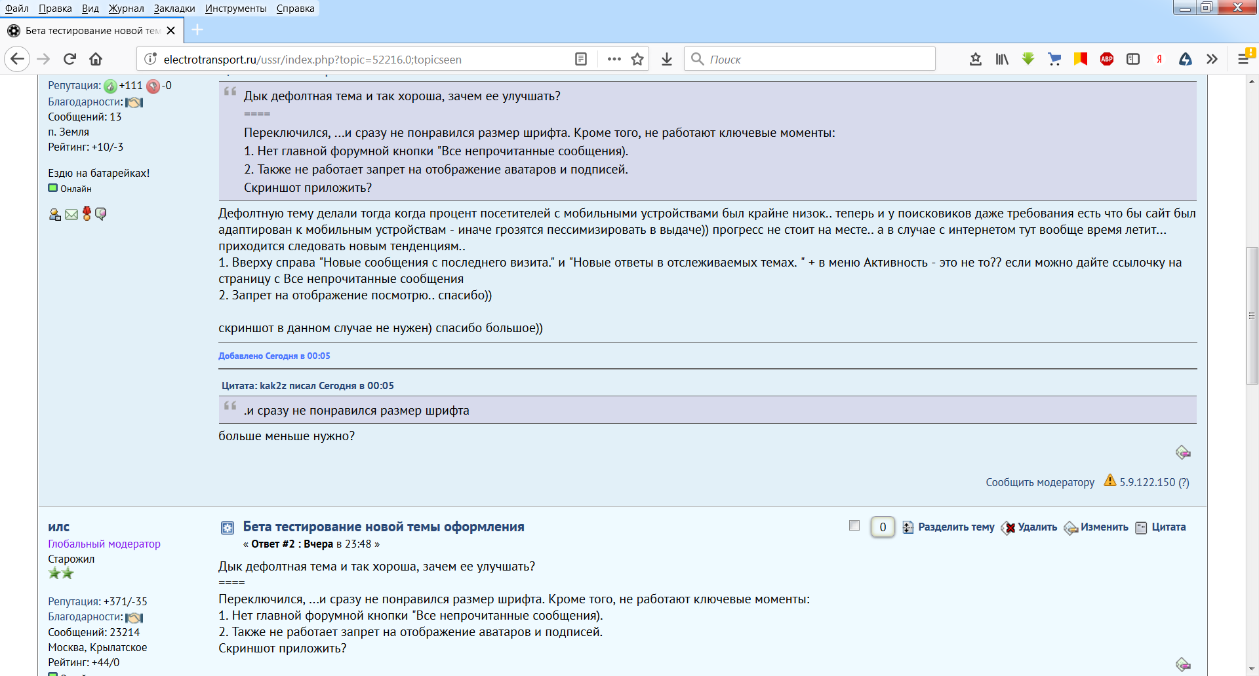1259x676 pixels.
Task: Show bookmarks menu star-tray icon
Action: 976,59
